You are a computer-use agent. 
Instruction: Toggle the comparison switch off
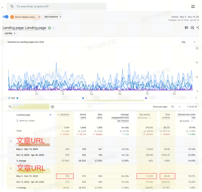(5, 17)
